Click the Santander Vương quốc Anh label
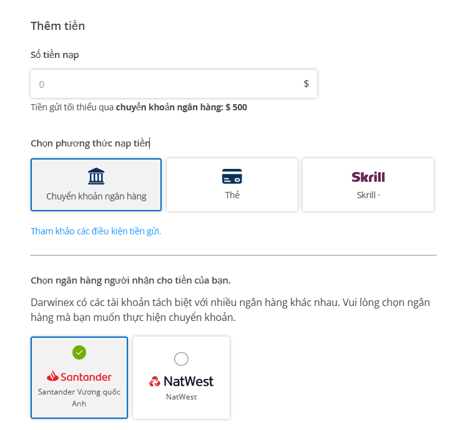This screenshot has width=465, height=430. point(79,398)
